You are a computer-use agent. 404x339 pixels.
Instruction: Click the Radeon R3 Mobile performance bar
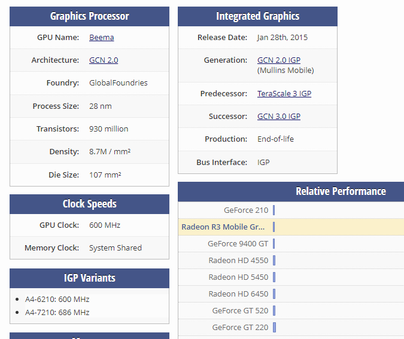pyautogui.click(x=274, y=227)
